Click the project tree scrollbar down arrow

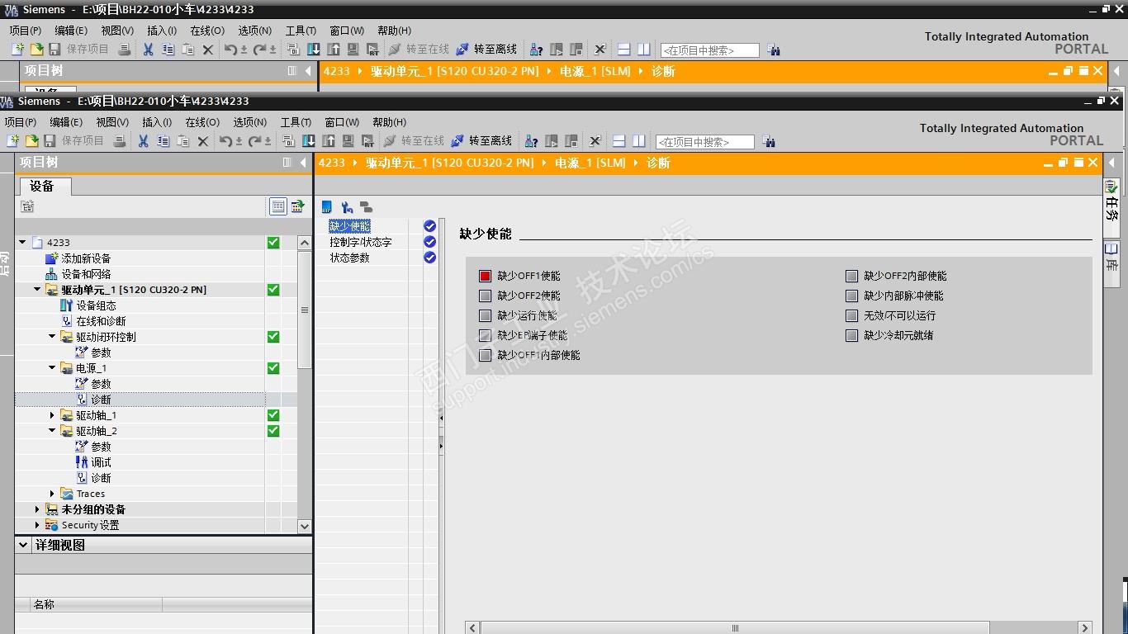(x=305, y=526)
